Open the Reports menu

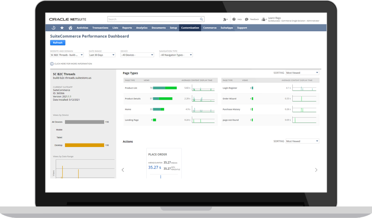pos(127,28)
